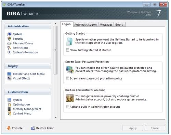171x135 pixels.
Task: Open Optimization under Customization
Action: [21, 105]
